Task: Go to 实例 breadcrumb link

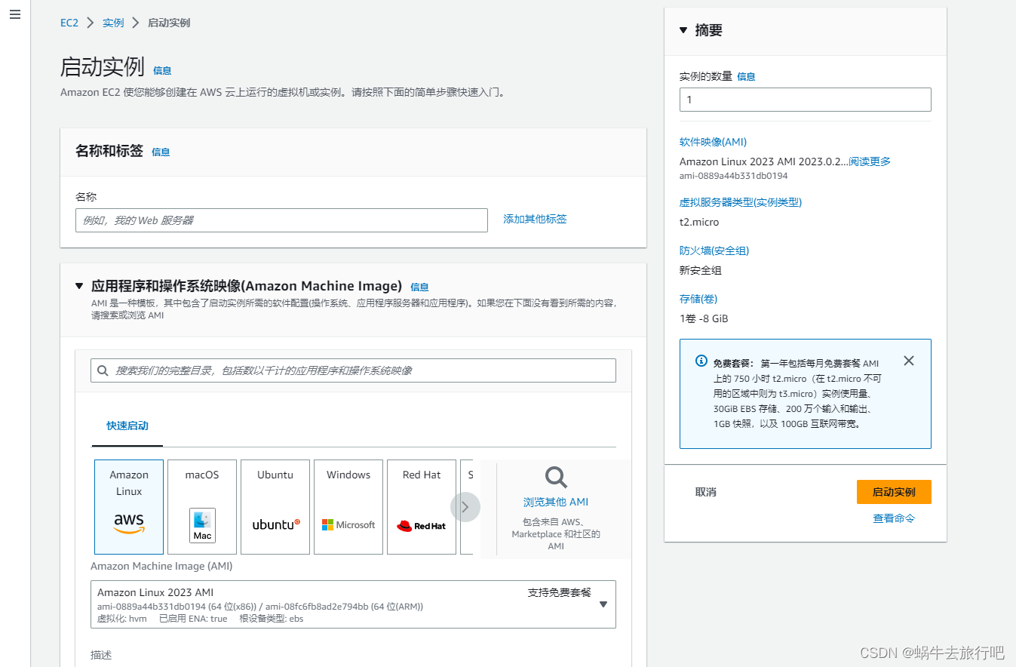Action: coord(113,23)
